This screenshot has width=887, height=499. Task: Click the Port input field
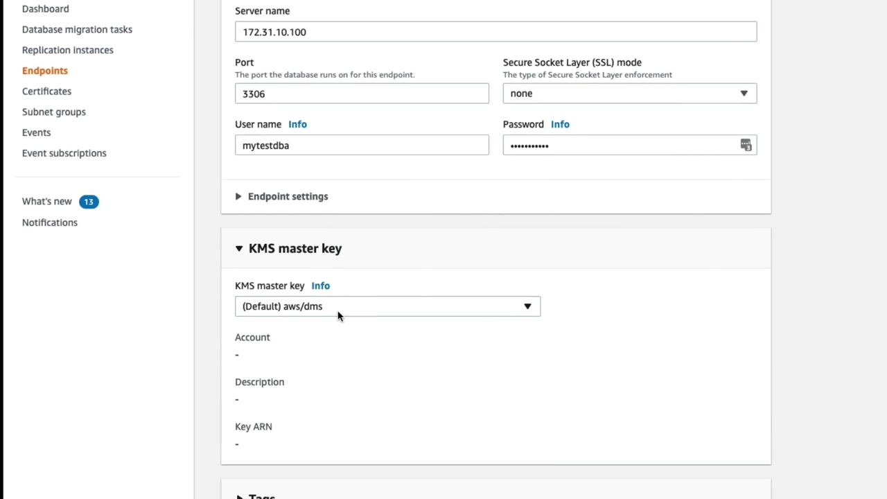(362, 94)
